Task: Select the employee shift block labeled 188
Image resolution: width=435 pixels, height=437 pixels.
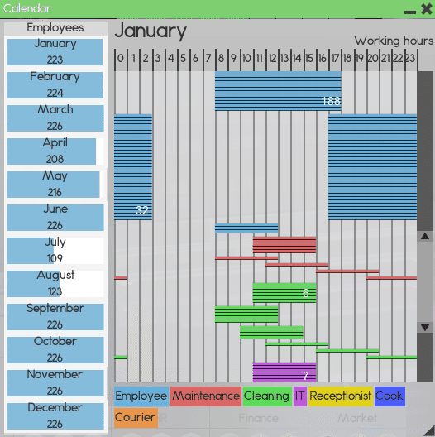Action: (278, 91)
